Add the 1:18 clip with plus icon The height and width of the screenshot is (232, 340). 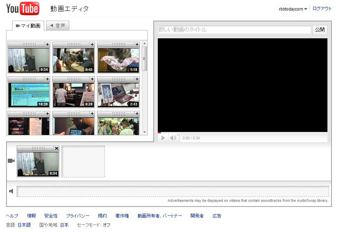click(x=137, y=45)
